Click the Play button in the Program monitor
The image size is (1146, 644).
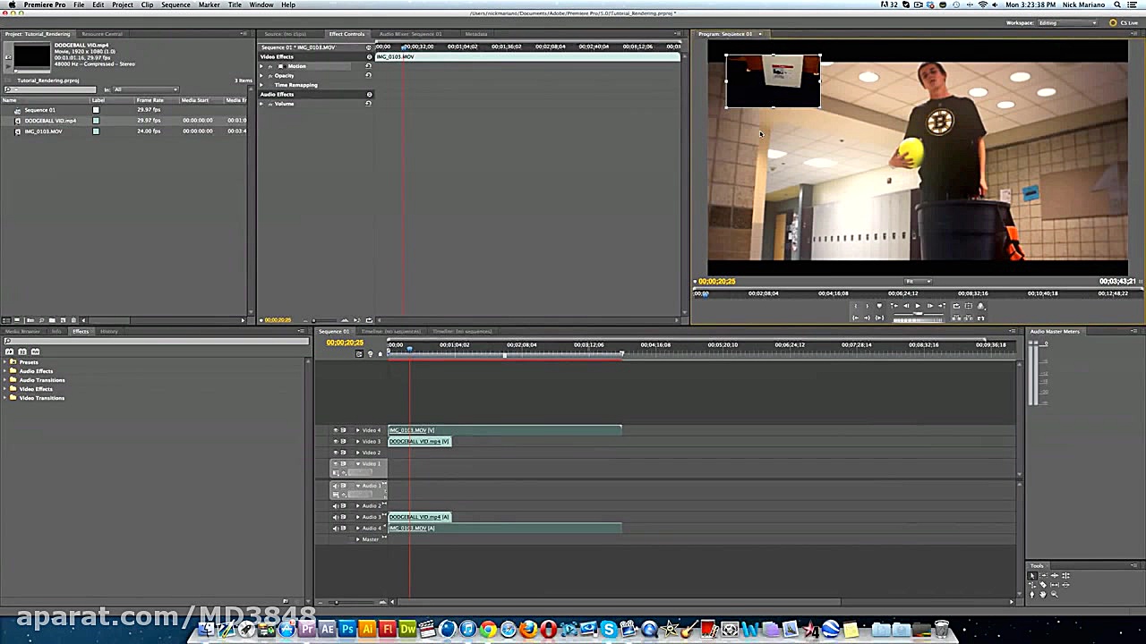(x=918, y=306)
